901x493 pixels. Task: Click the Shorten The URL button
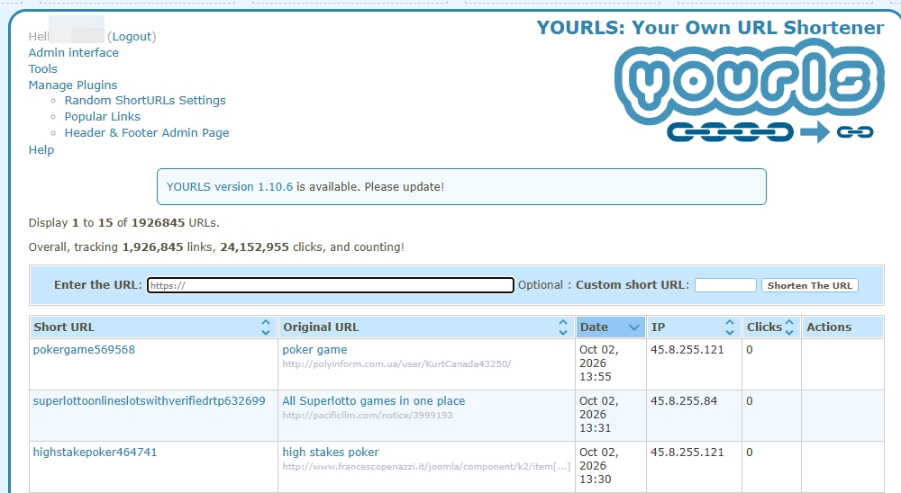click(x=810, y=285)
